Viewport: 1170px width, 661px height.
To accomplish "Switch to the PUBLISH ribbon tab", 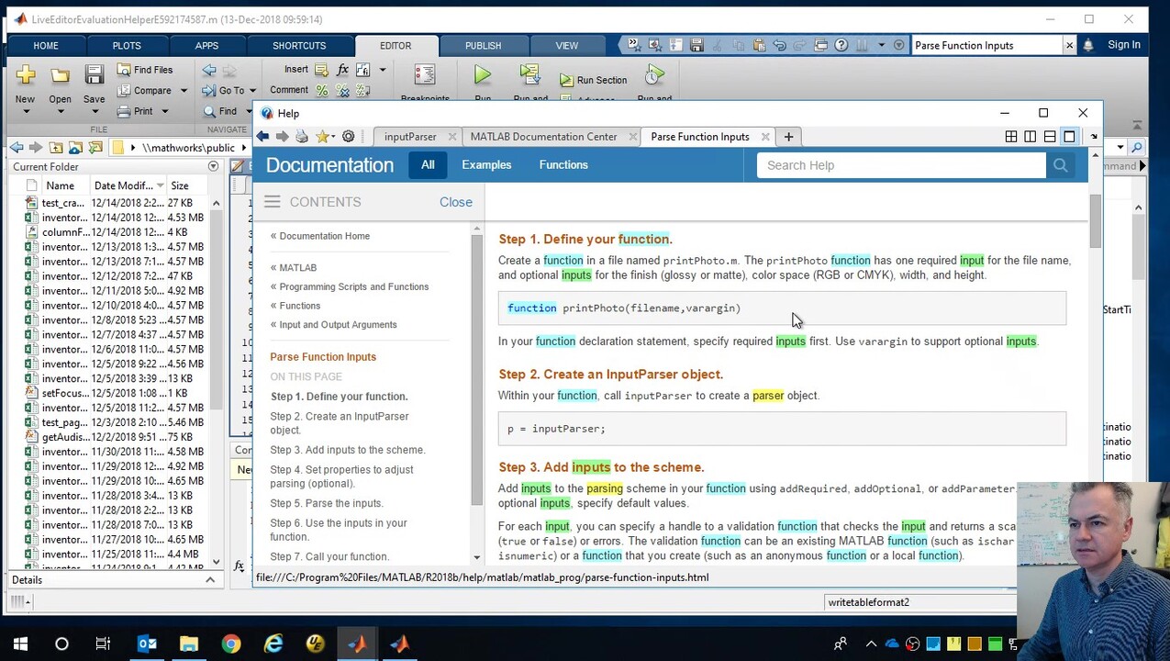I will tap(483, 45).
